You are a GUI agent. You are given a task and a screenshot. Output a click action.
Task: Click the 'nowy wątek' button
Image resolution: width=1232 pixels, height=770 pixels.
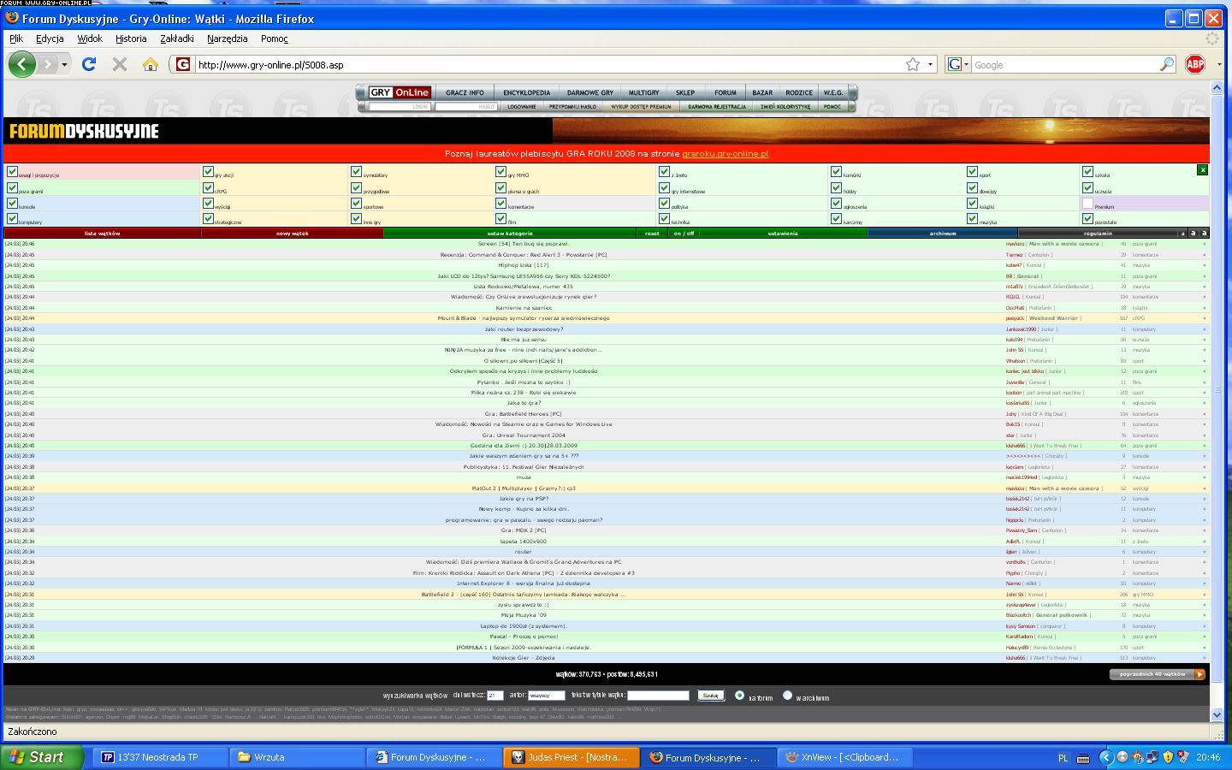pyautogui.click(x=292, y=233)
